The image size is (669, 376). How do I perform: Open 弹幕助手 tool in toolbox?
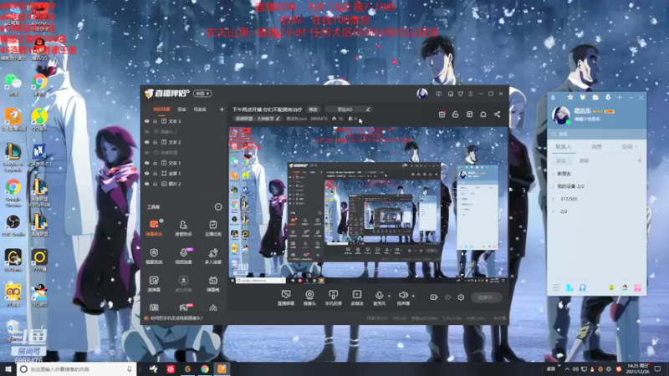point(154,228)
